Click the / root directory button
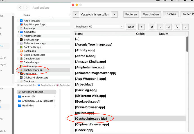This screenshot has width=194, height=134. pos(141,27)
